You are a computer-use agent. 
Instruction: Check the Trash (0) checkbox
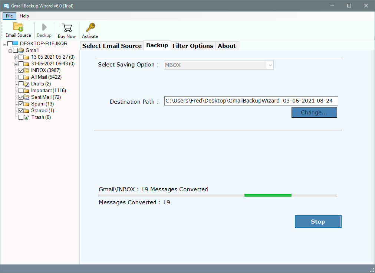pyautogui.click(x=21, y=117)
